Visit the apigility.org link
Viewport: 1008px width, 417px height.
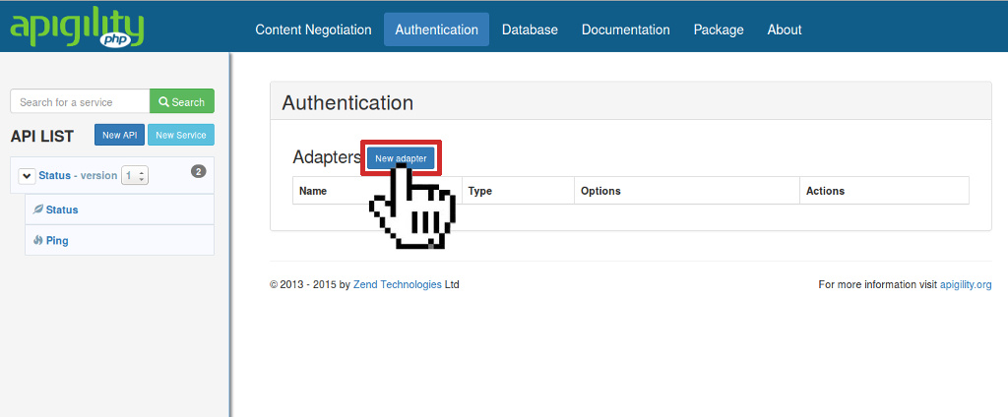[x=966, y=284]
